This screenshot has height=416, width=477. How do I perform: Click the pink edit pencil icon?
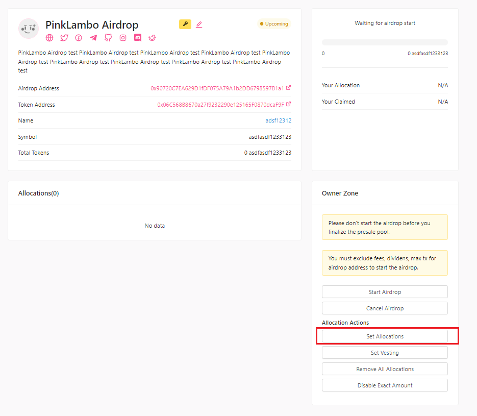(x=199, y=25)
